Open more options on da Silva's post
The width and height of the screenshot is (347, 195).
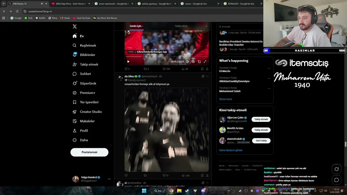point(207,76)
